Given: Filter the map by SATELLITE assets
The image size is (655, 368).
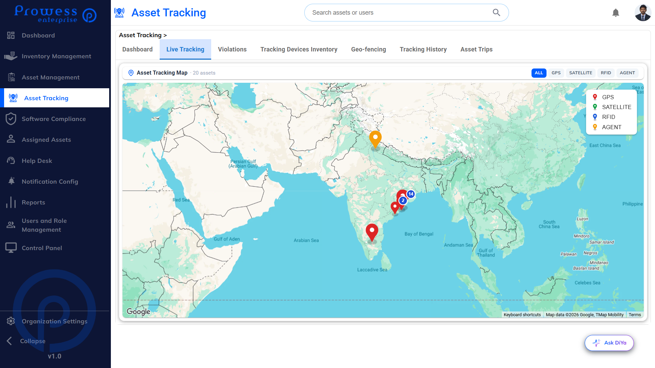Looking at the screenshot, I should 581,73.
